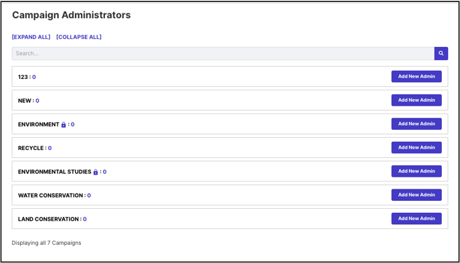Click the magnifying glass search icon
The width and height of the screenshot is (460, 263).
(441, 54)
